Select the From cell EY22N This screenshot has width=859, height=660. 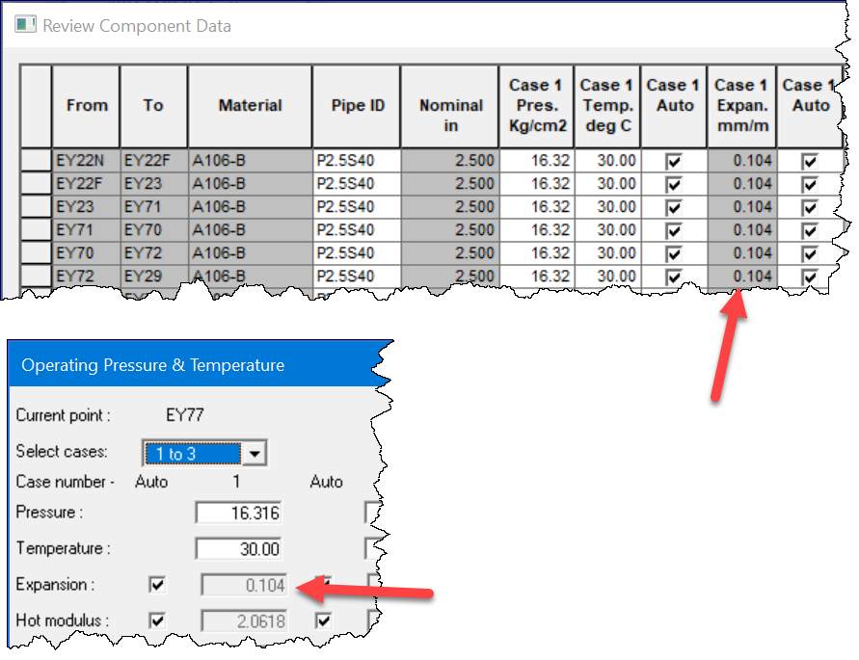(86, 160)
